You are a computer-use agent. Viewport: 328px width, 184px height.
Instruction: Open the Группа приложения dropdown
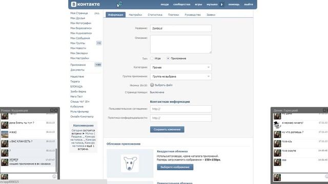(x=181, y=77)
